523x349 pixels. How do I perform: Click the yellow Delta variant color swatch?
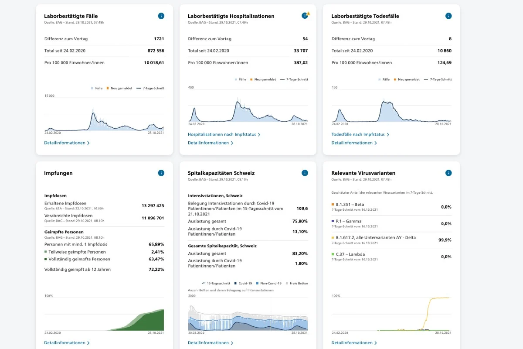(333, 238)
